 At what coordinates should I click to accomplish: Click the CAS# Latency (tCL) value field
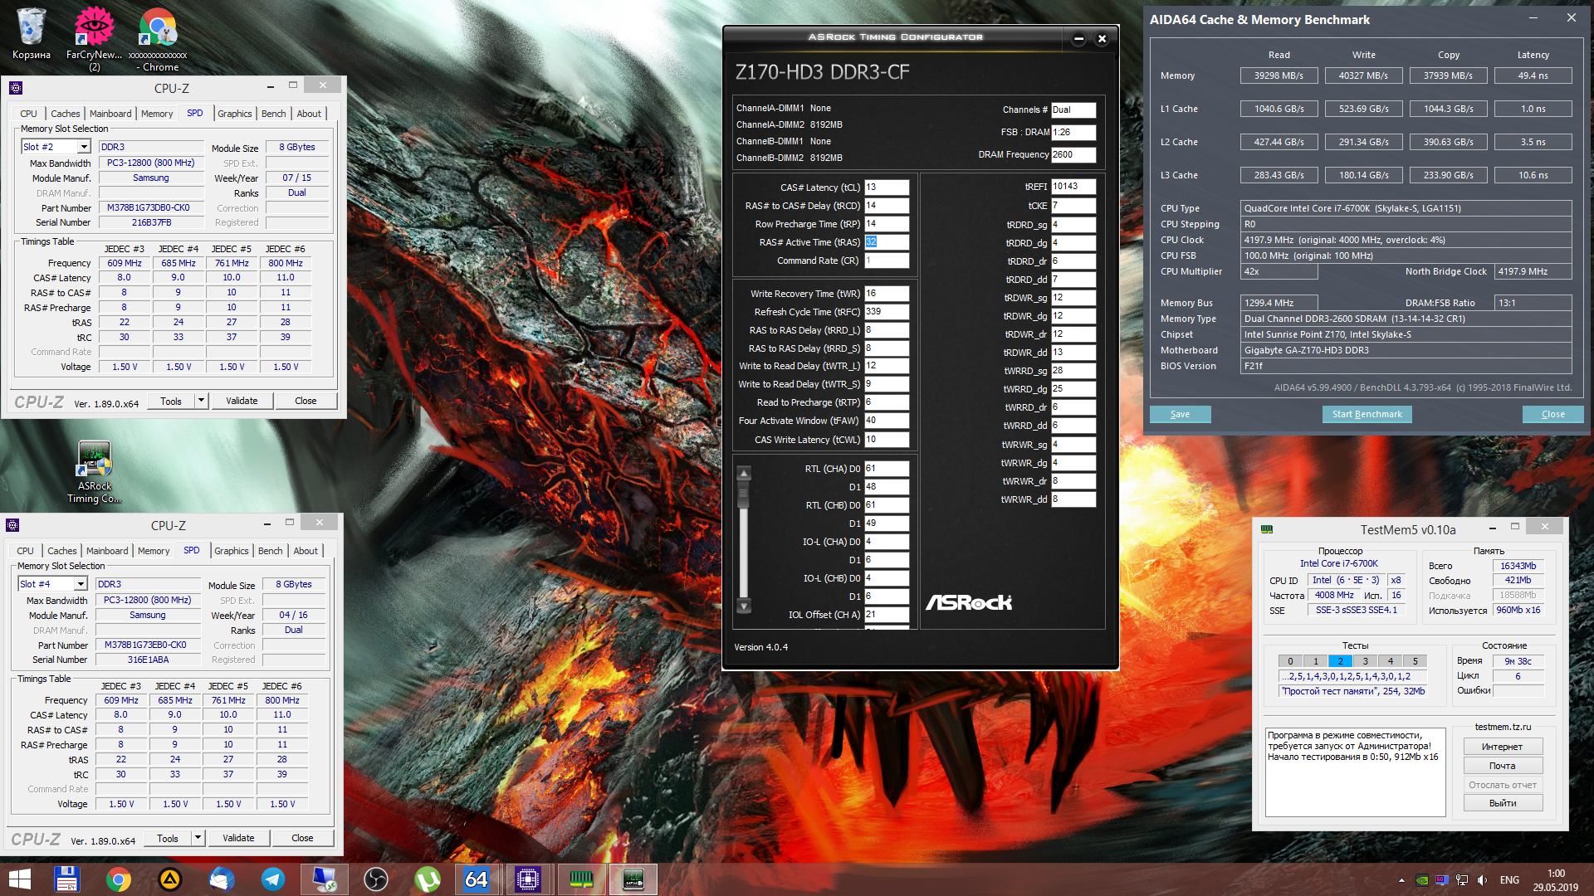pos(886,187)
